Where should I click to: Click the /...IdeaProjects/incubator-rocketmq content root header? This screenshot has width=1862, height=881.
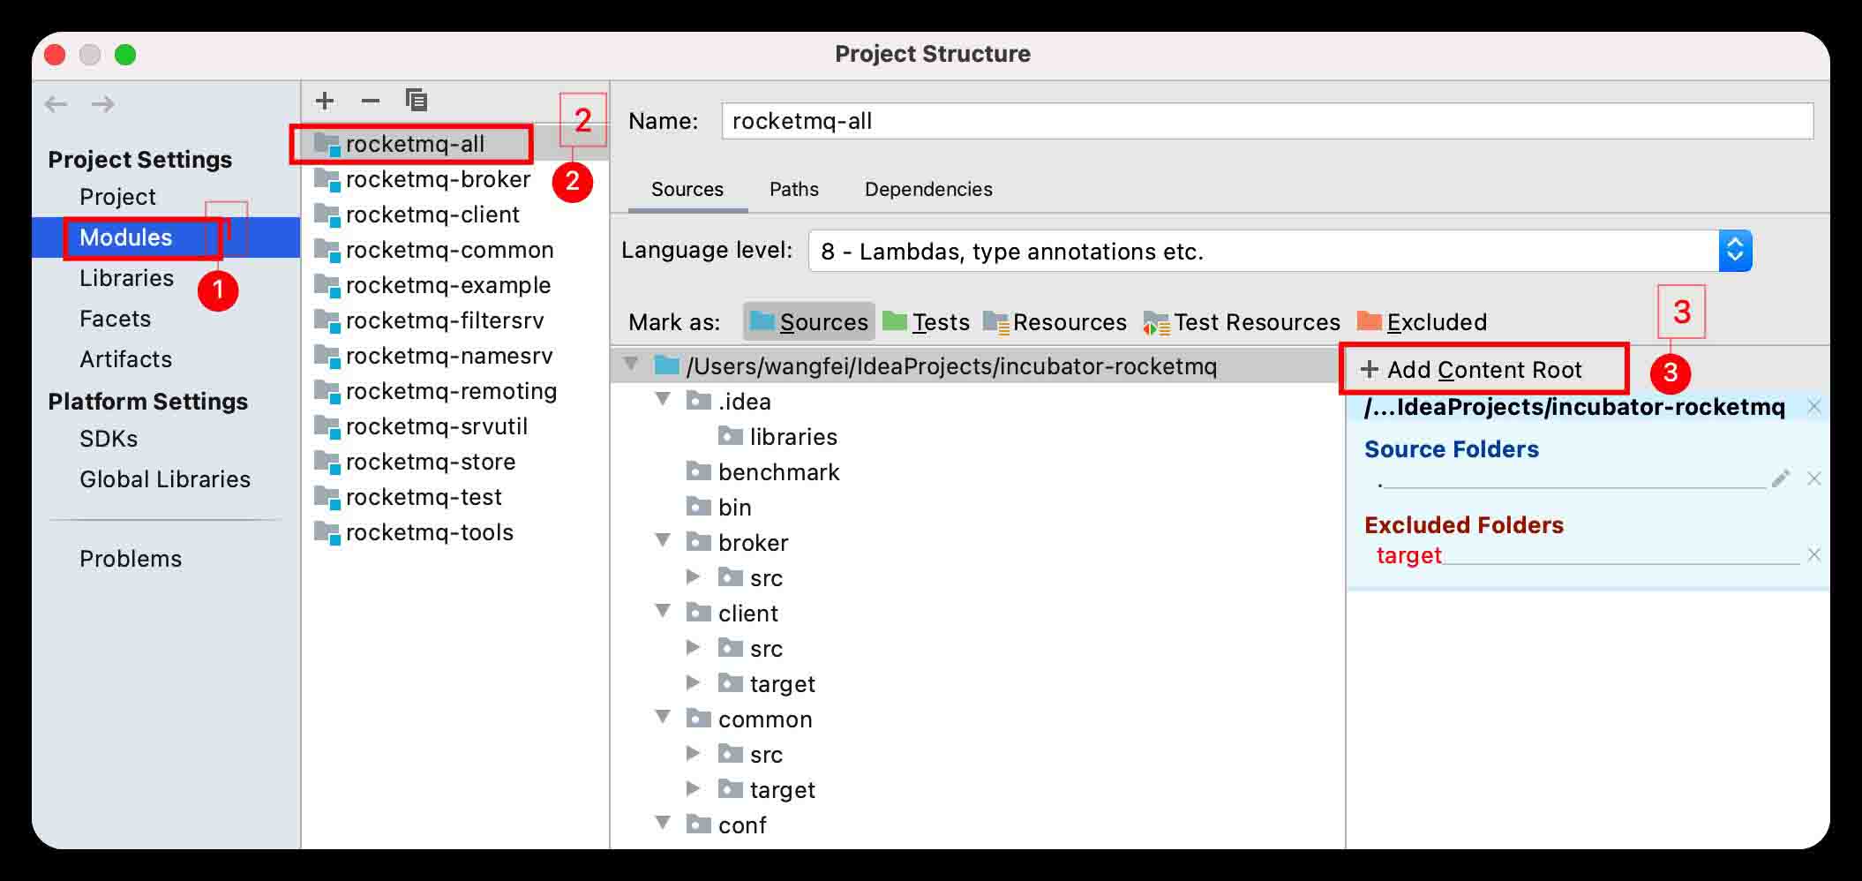coord(1574,407)
